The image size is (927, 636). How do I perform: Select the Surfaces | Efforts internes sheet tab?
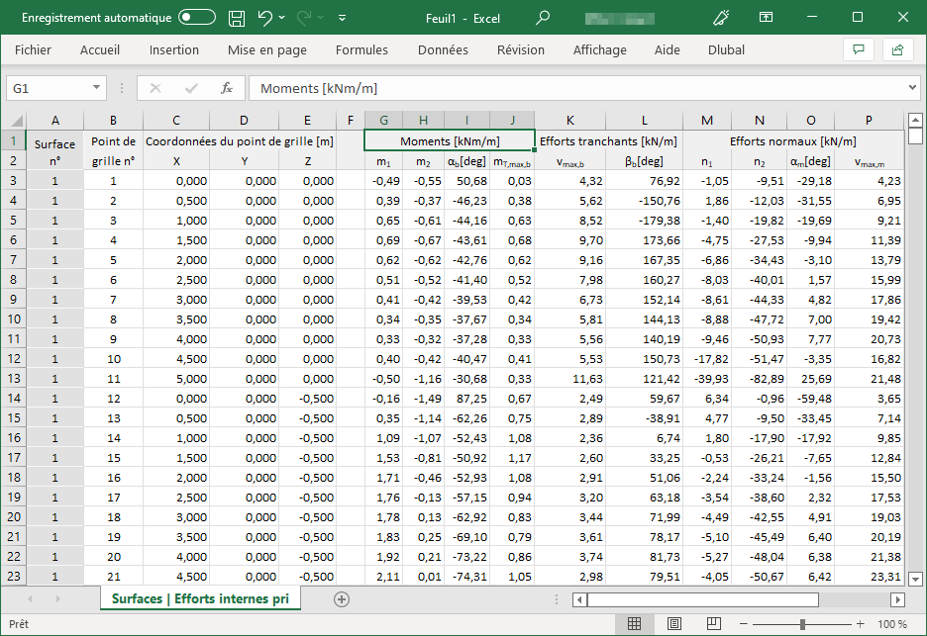click(200, 598)
